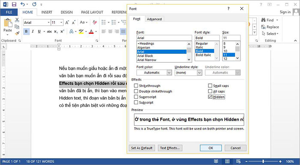This screenshot has height=165, width=300.
Task: Click the Numbering list icon
Action: point(114,22)
